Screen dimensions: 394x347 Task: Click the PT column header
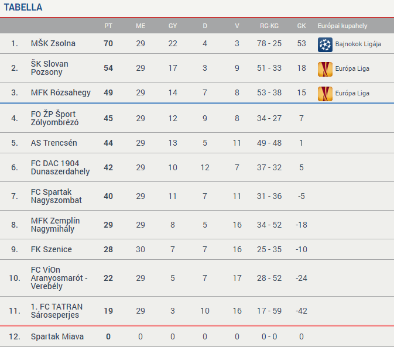coord(108,26)
